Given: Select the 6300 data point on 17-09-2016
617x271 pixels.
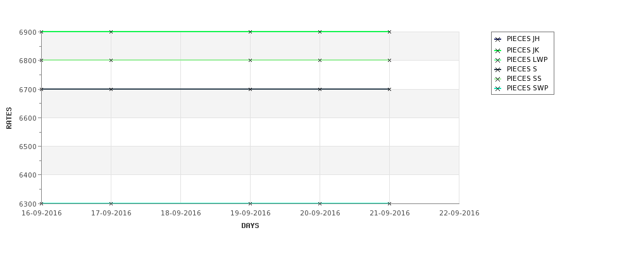Looking at the screenshot, I should tap(111, 204).
